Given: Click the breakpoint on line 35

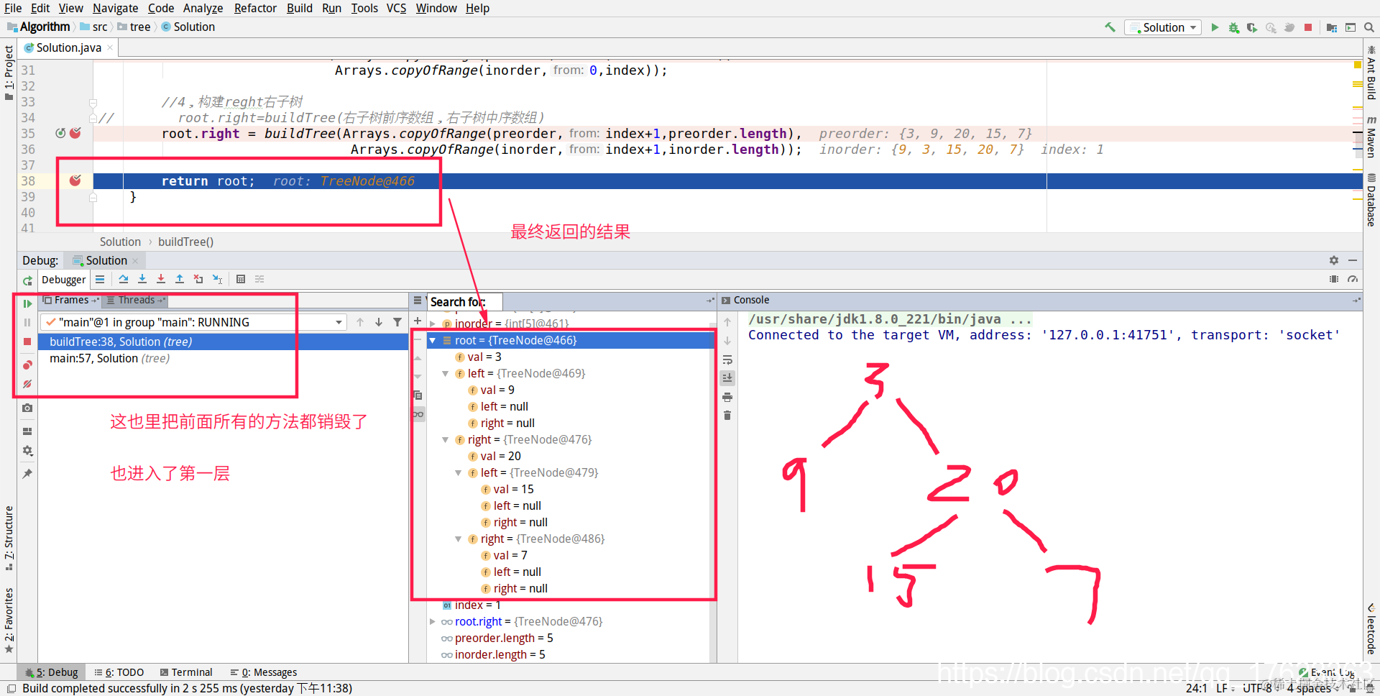Looking at the screenshot, I should (x=75, y=133).
